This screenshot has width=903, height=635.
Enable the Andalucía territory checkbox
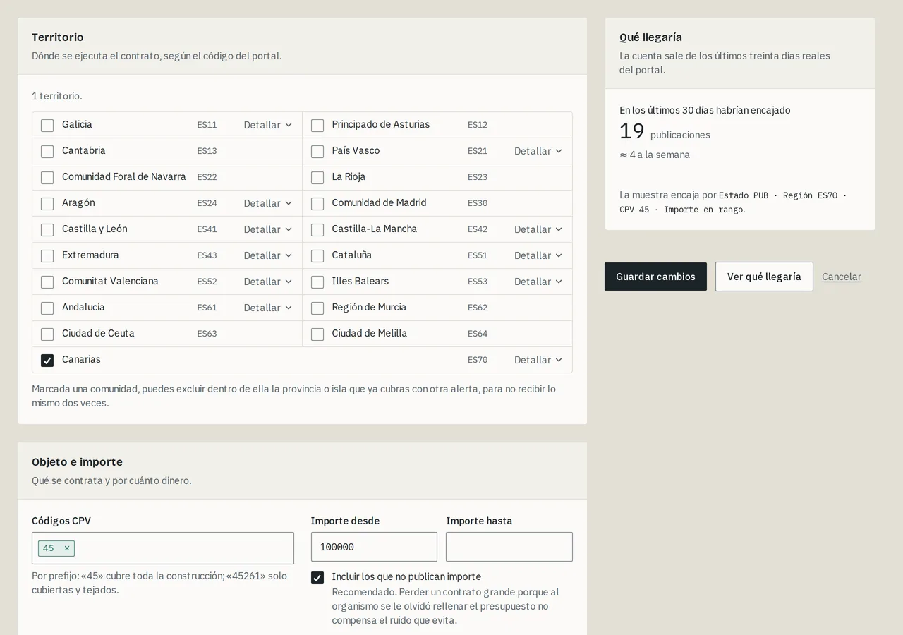click(x=47, y=308)
